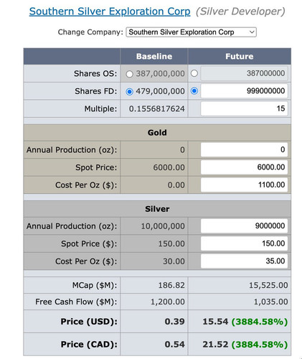Open Southern Silver Exploration Corp link
This screenshot has width=302, height=359.
point(110,11)
